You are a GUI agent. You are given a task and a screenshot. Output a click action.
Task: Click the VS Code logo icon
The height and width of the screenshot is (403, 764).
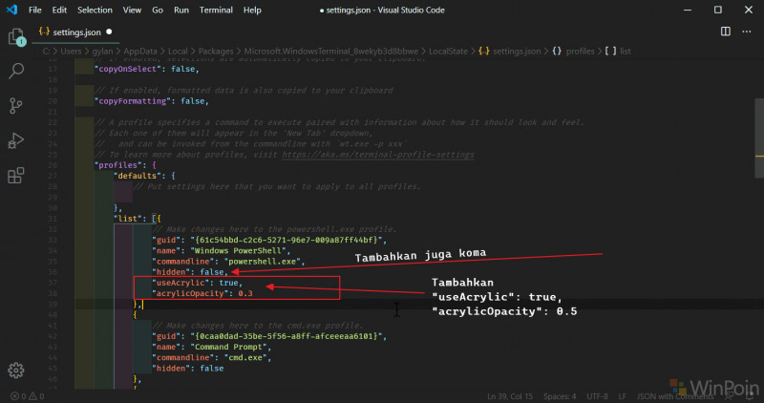point(11,10)
